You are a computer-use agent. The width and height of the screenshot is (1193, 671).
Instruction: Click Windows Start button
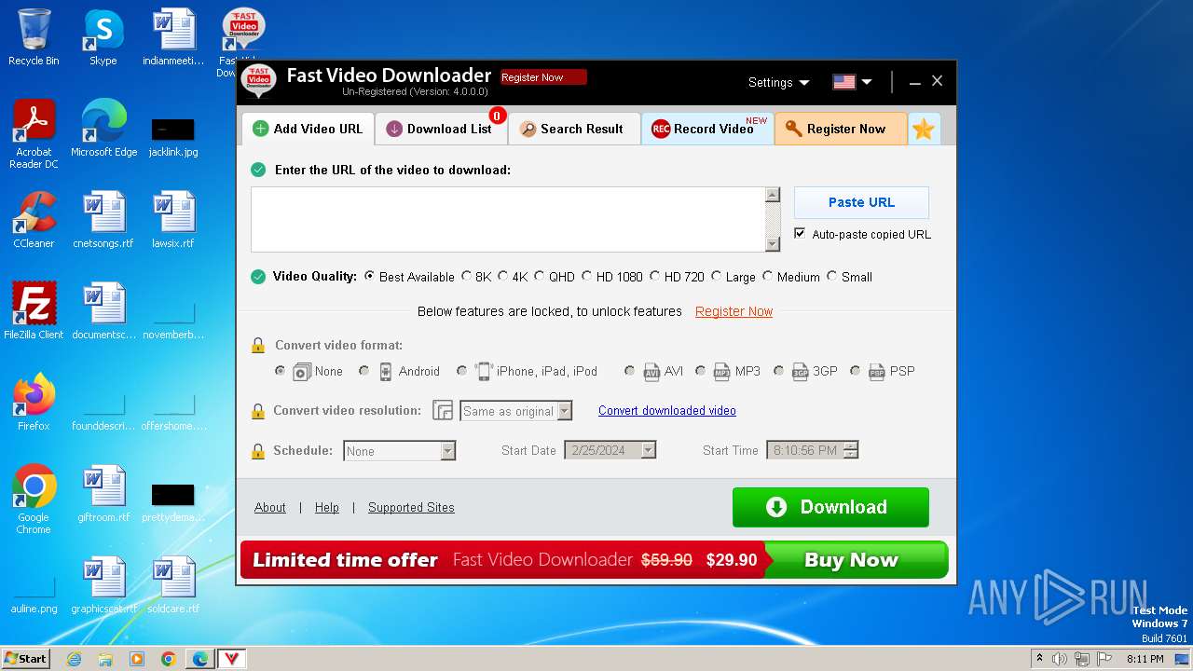(25, 659)
